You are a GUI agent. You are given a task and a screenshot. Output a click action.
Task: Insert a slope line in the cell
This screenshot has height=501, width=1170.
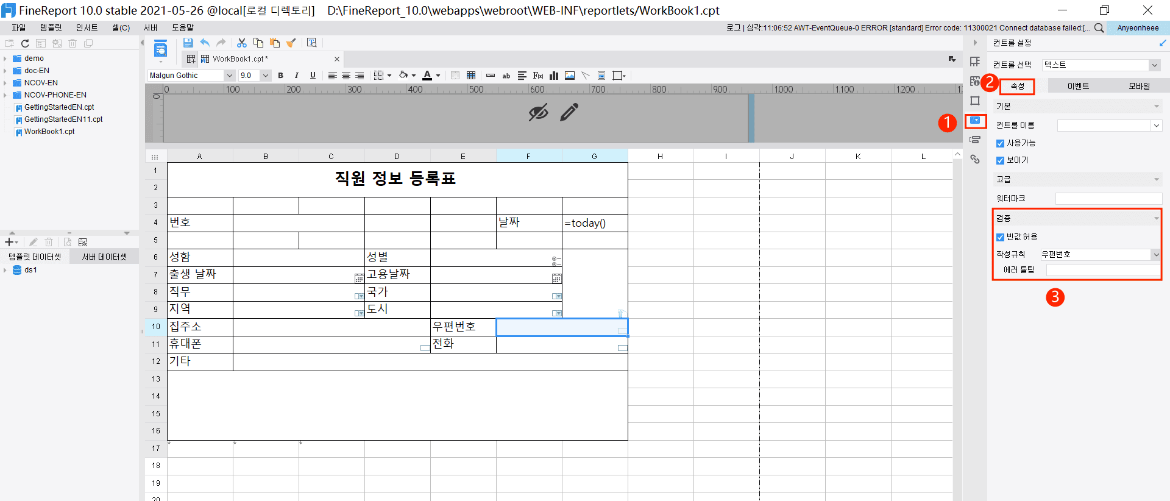[586, 76]
